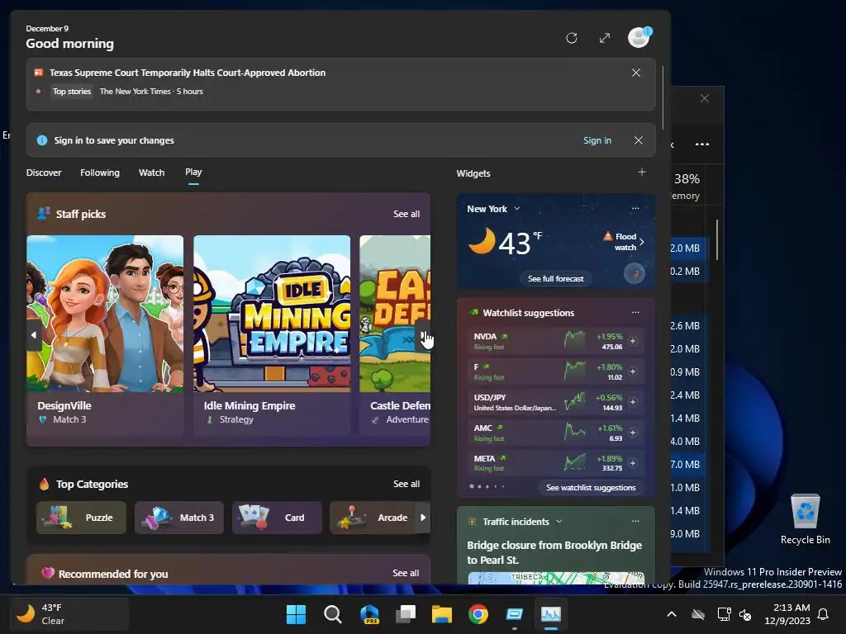This screenshot has height=634, width=846.
Task: See all Staff picks games
Action: click(x=406, y=214)
